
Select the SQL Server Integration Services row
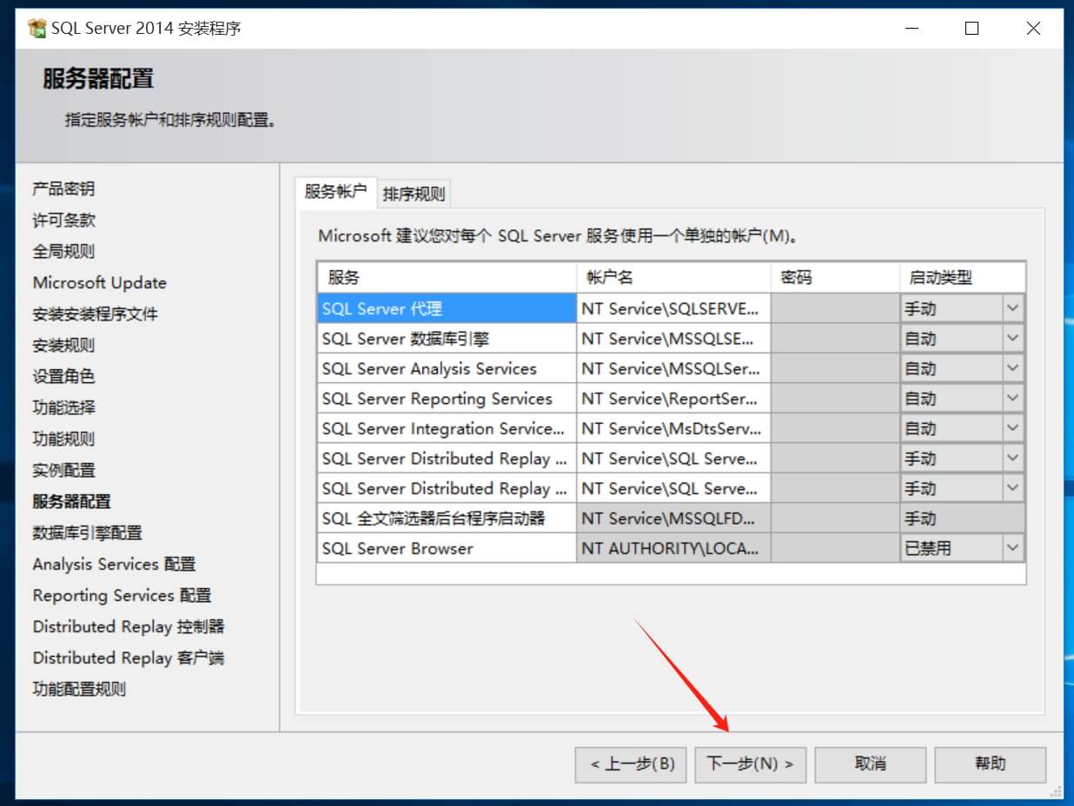coord(445,428)
